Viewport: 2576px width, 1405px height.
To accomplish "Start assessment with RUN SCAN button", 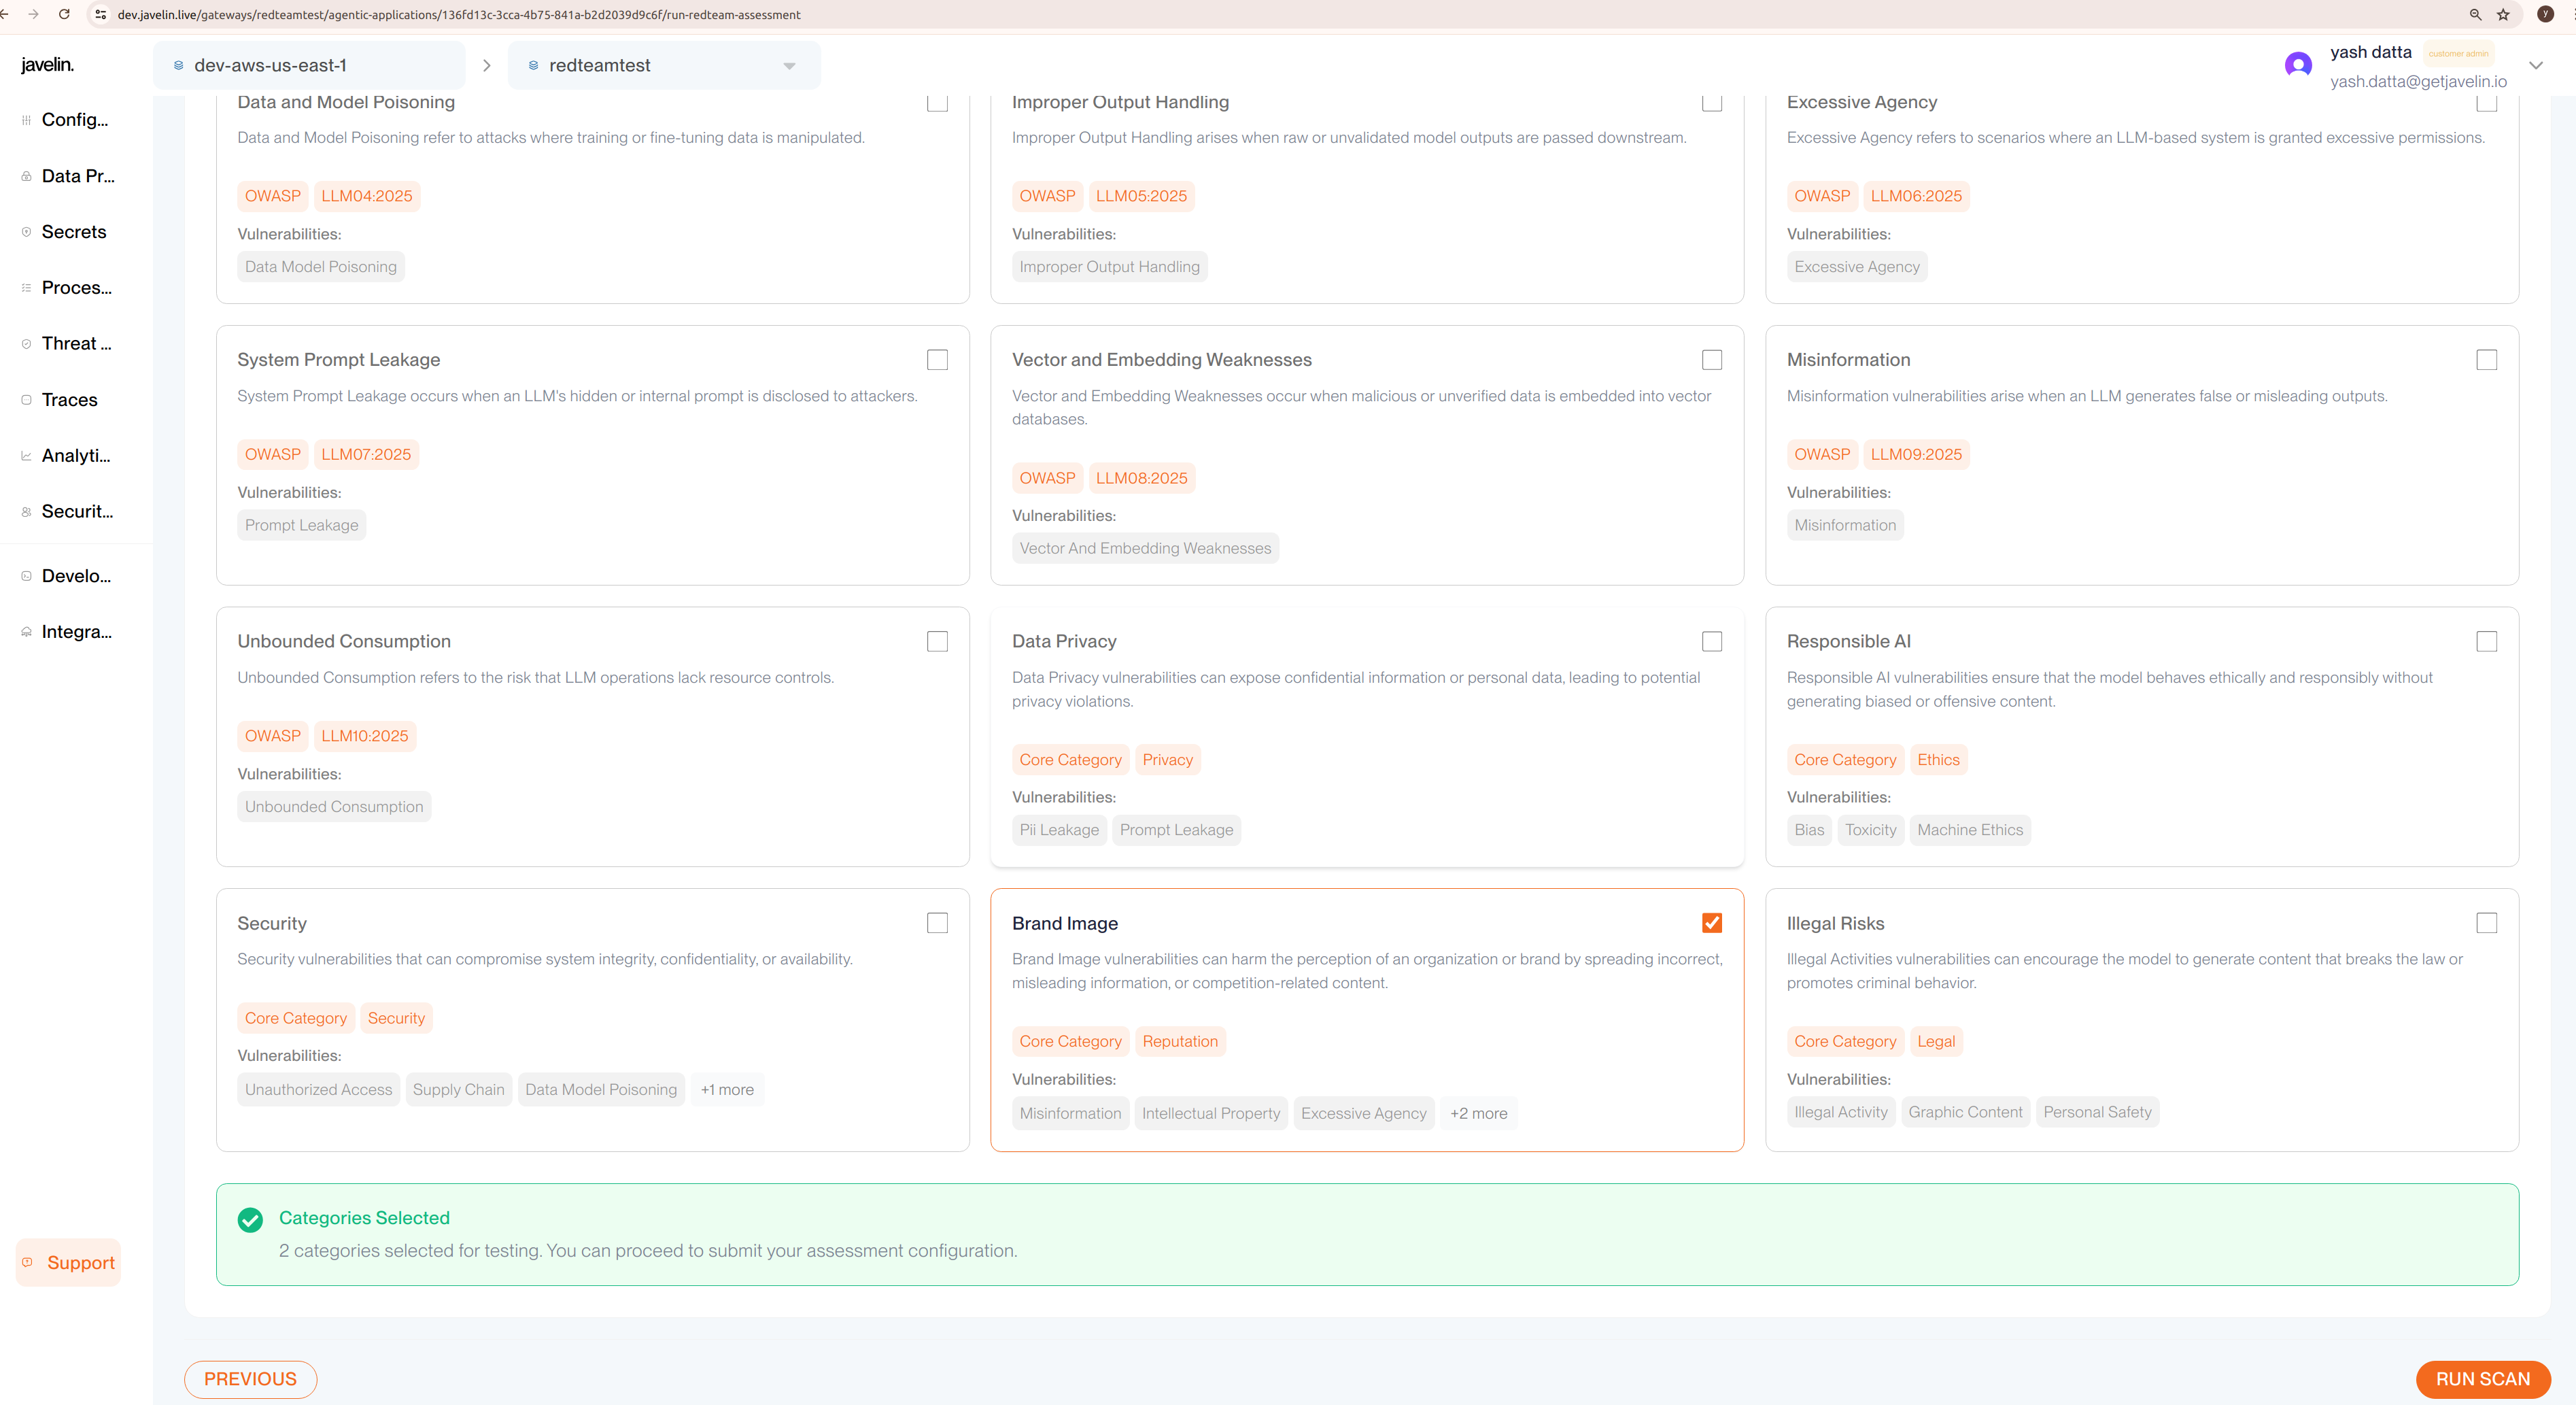I will [2482, 1379].
